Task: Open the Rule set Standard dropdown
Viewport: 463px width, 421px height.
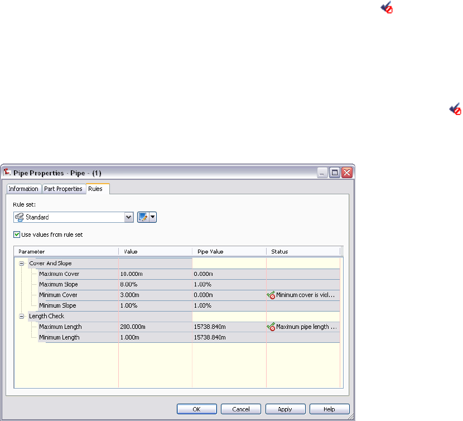Action: pyautogui.click(x=128, y=217)
